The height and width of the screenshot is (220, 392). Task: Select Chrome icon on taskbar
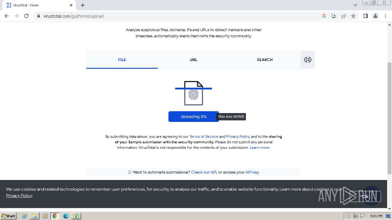55,216
